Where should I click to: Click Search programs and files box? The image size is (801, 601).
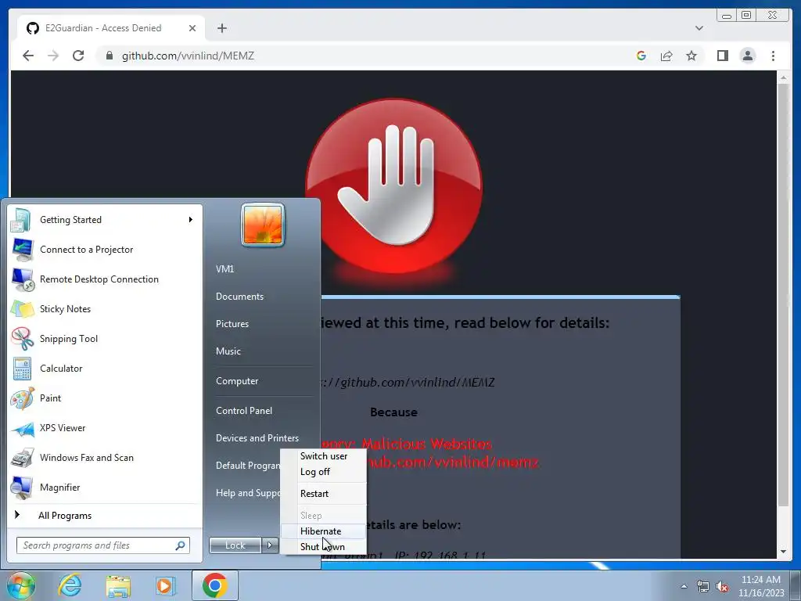(102, 545)
